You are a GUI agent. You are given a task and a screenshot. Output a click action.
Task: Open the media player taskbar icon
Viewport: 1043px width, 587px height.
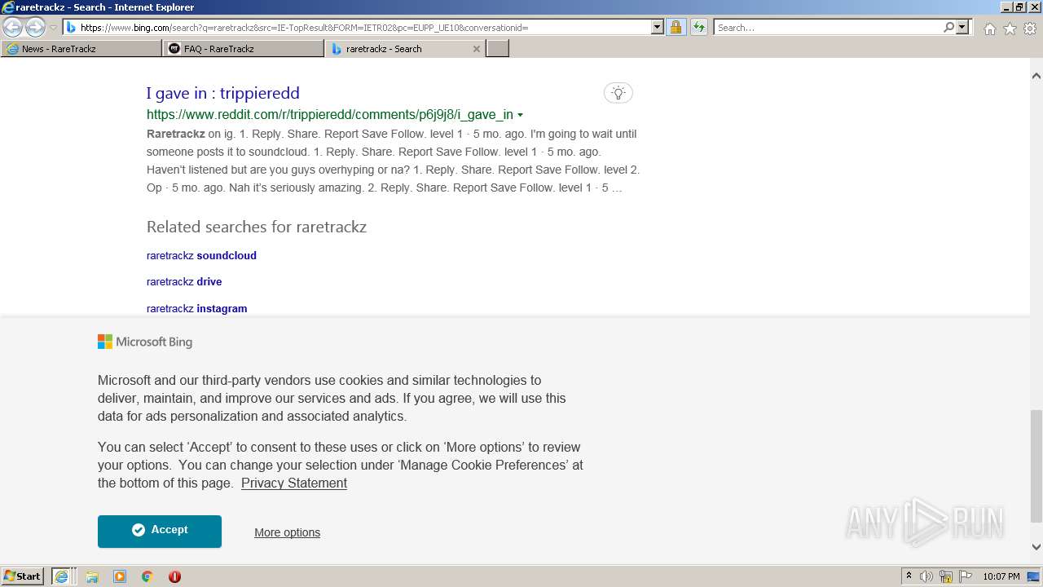[x=120, y=576]
